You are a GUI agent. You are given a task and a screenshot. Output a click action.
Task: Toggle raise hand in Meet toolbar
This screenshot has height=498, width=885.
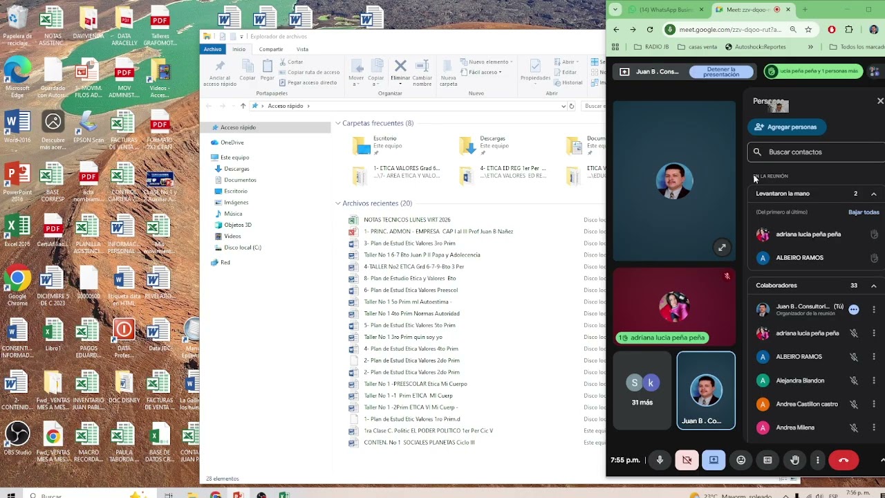795,460
